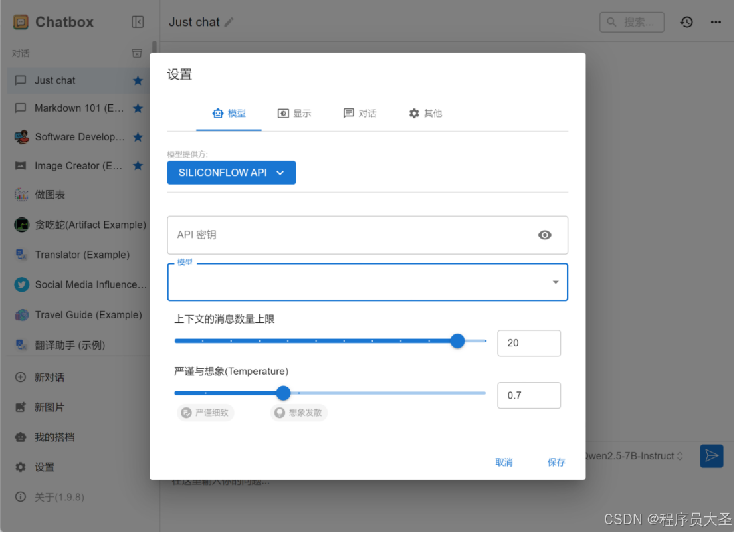Click the Translator (Example) avatar icon

pos(21,255)
